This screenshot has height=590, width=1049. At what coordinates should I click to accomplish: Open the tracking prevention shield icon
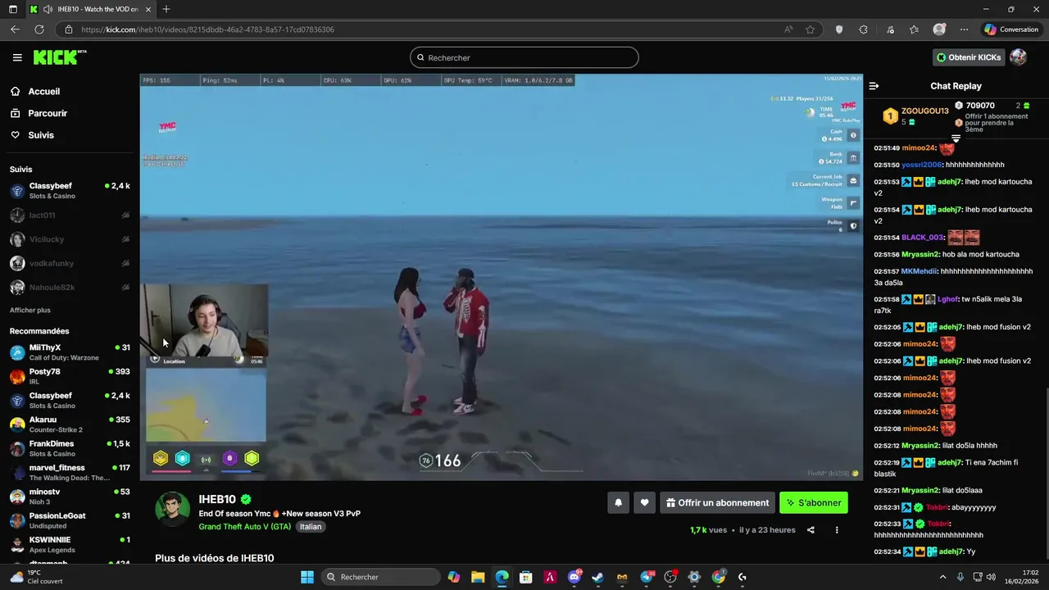838,29
